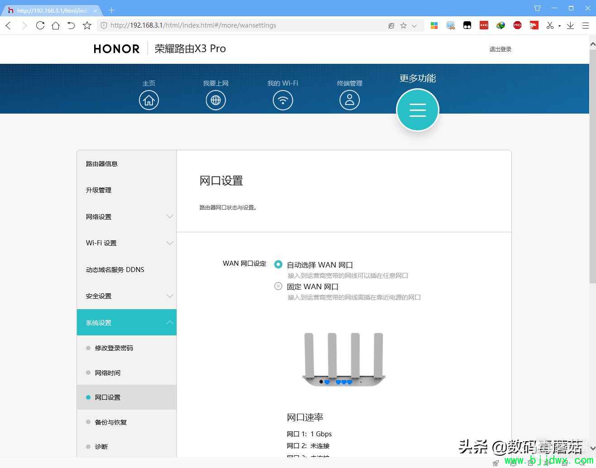Open 我的 Wi-Fi icon
The image size is (596, 468).
point(283,100)
